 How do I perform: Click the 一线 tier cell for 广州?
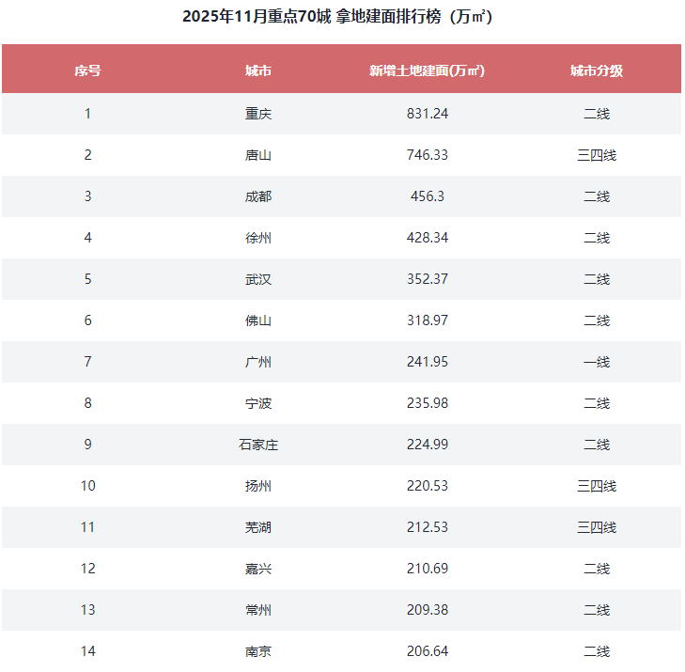[x=597, y=362]
